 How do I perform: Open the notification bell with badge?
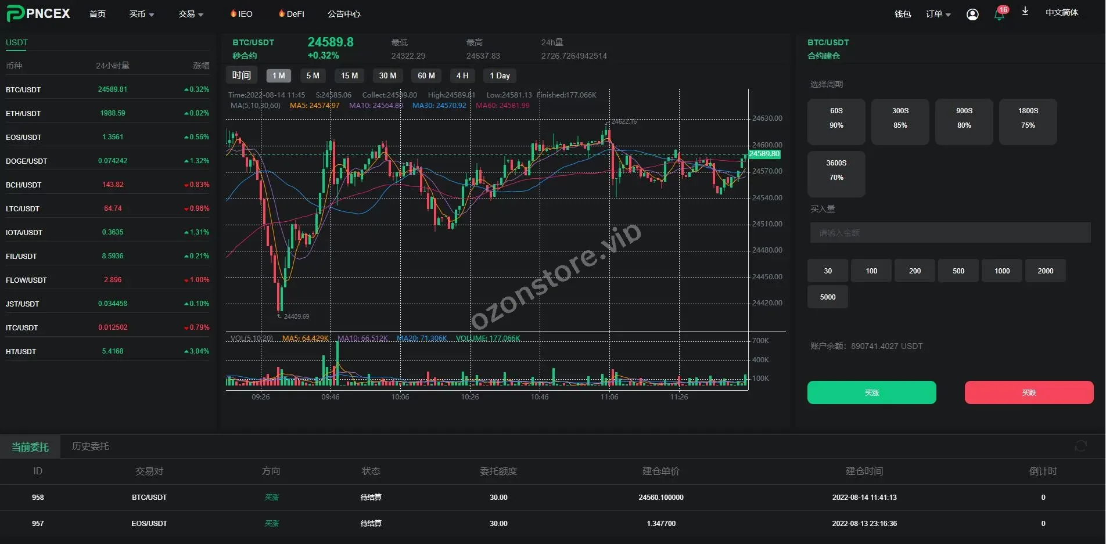[x=999, y=15]
